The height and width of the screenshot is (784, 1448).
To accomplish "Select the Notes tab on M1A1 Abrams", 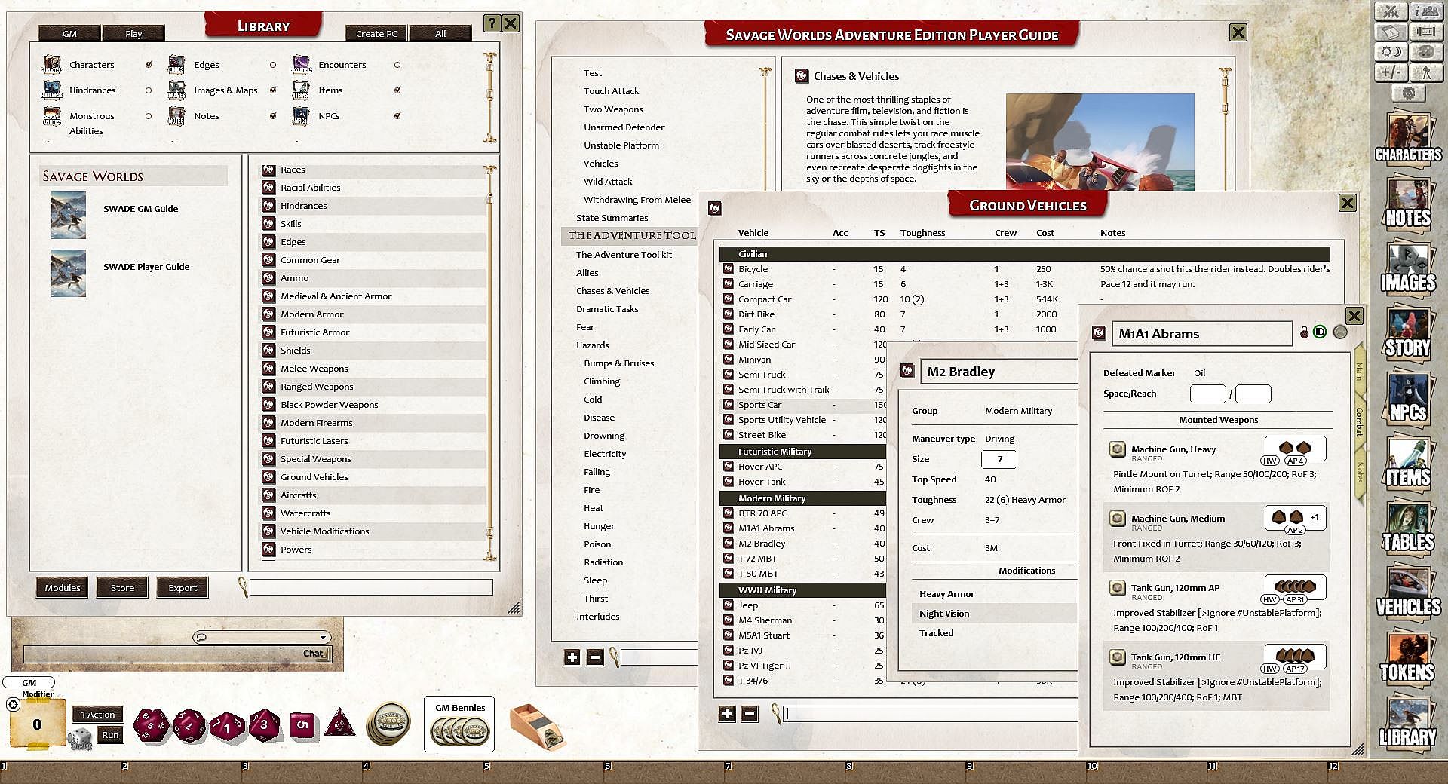I will coord(1360,473).
